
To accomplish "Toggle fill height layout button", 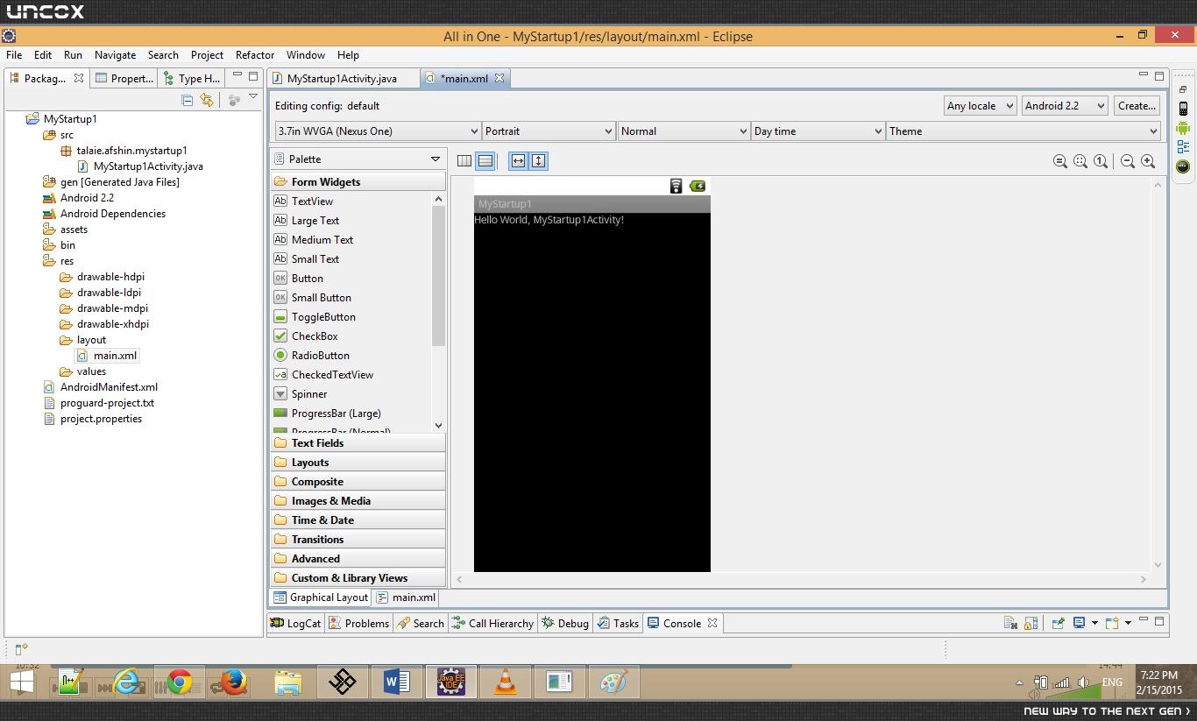I will coord(538,161).
